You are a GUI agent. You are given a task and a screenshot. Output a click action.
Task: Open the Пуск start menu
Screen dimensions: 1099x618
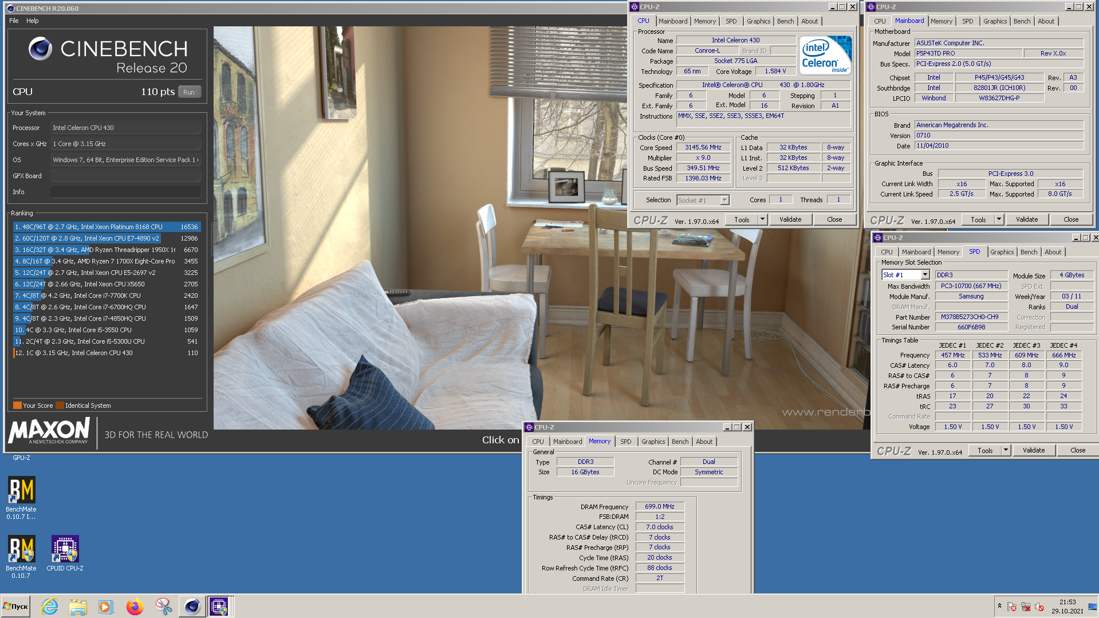[16, 607]
